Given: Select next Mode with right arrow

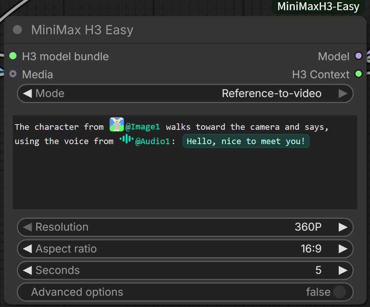Looking at the screenshot, I should pyautogui.click(x=343, y=94).
